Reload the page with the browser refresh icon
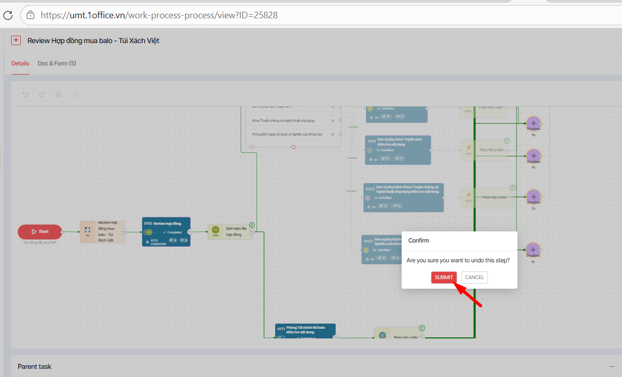 [8, 15]
